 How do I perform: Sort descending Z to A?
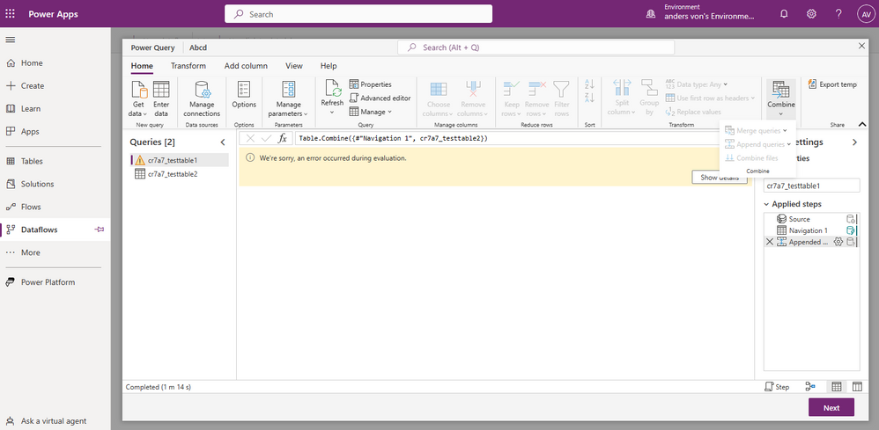pyautogui.click(x=589, y=98)
